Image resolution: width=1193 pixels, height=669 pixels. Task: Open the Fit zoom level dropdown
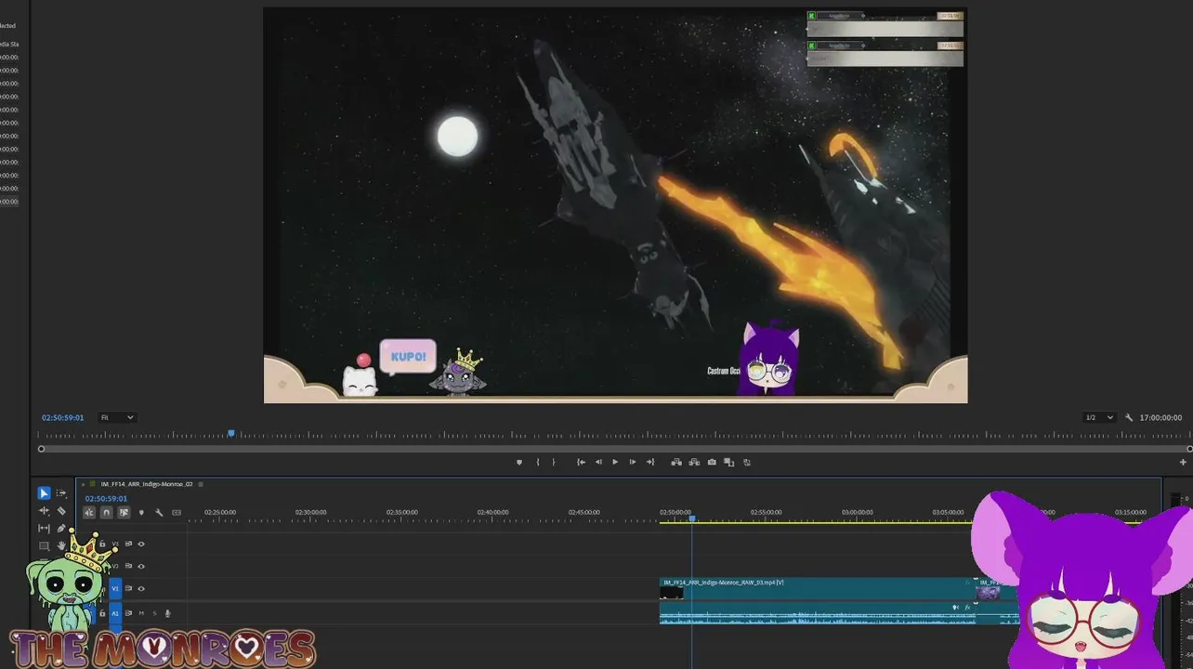(117, 417)
